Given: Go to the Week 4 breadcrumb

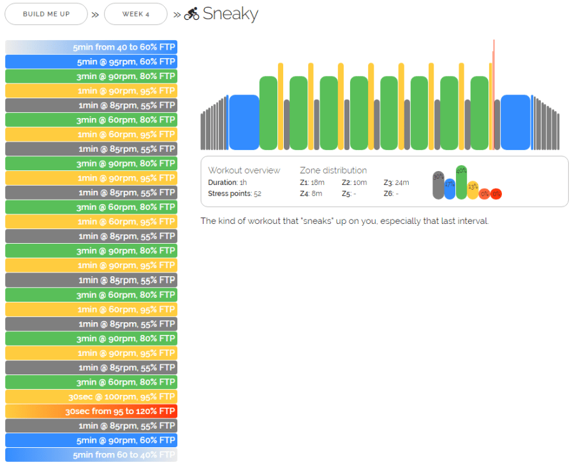Looking at the screenshot, I should click(x=135, y=14).
